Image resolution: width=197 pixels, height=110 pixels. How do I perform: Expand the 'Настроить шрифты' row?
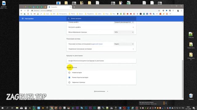101,27
